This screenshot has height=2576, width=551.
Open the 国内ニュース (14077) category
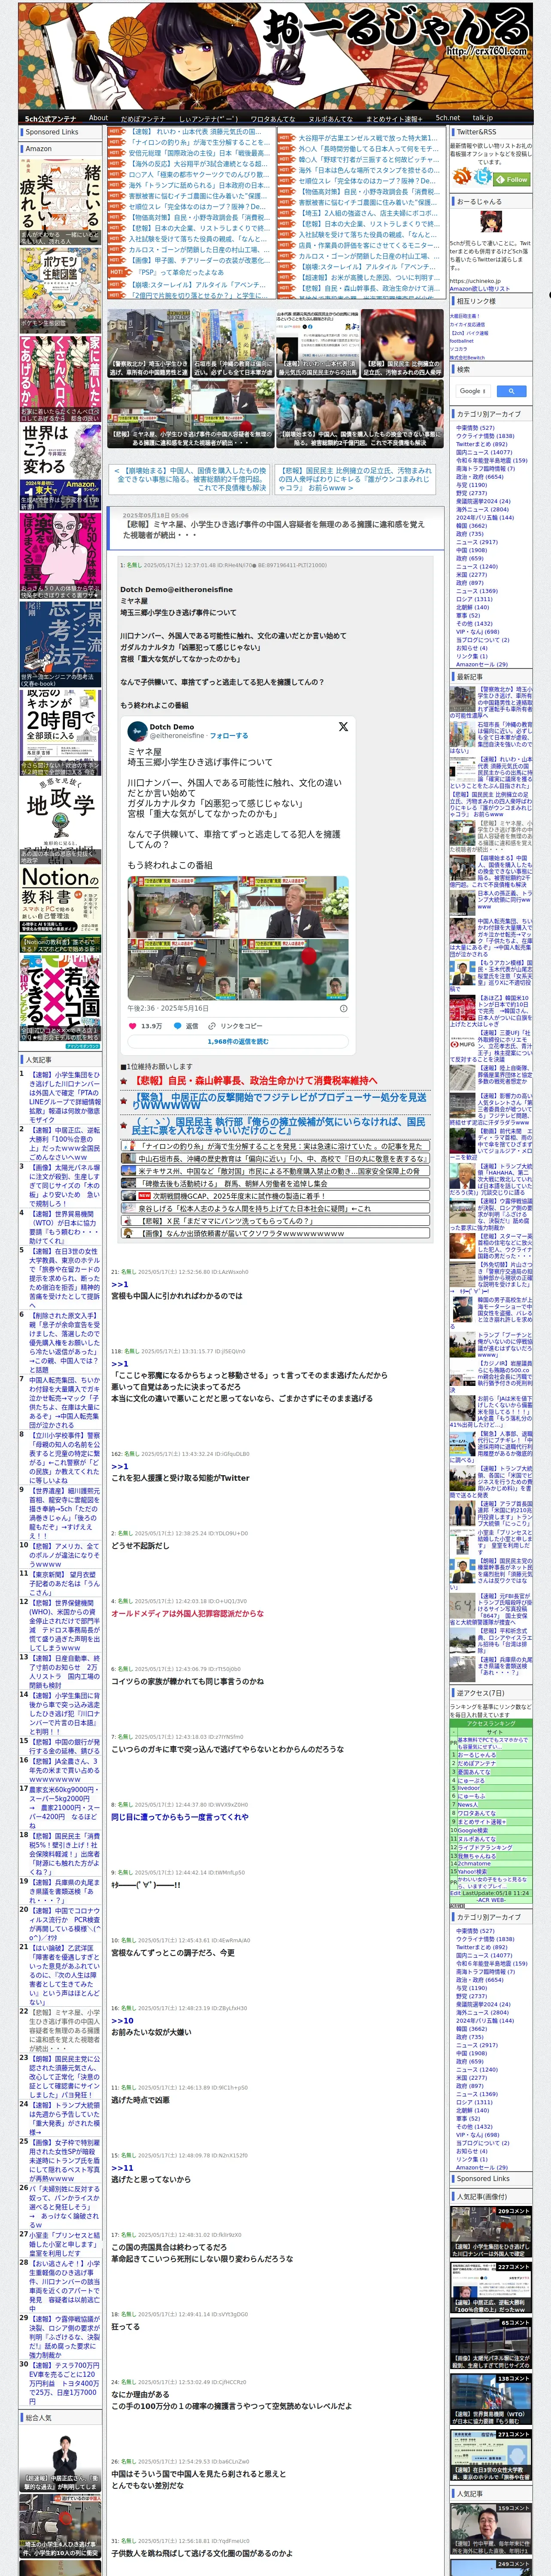click(484, 453)
